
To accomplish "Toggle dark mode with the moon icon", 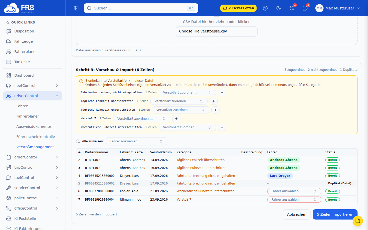I will [279, 8].
